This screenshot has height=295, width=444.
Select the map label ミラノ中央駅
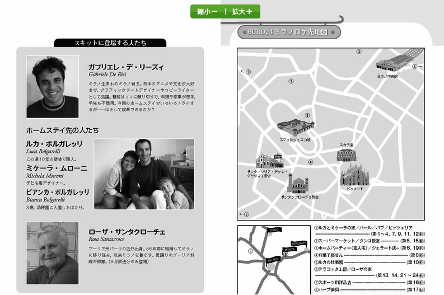(387, 76)
